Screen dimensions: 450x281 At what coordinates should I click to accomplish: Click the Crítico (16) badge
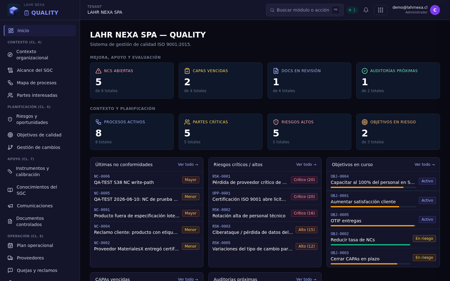point(304,213)
